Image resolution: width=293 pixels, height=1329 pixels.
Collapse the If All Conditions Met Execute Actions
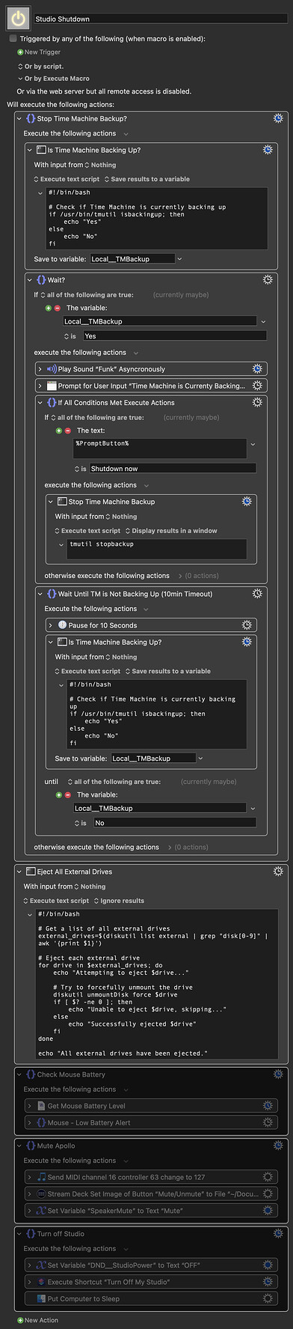pyautogui.click(x=40, y=403)
